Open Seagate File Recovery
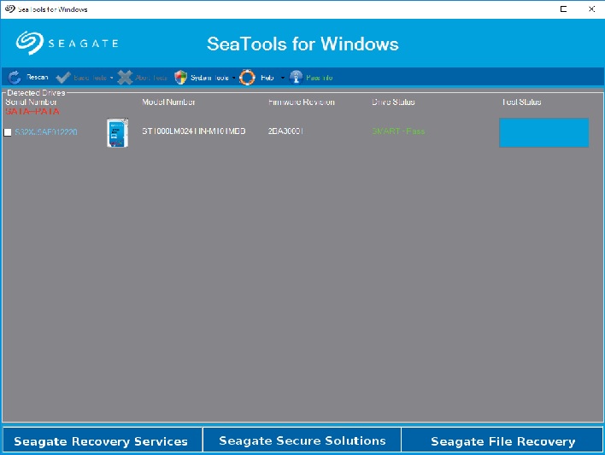Screen dimensions: 605x455 coord(502,440)
